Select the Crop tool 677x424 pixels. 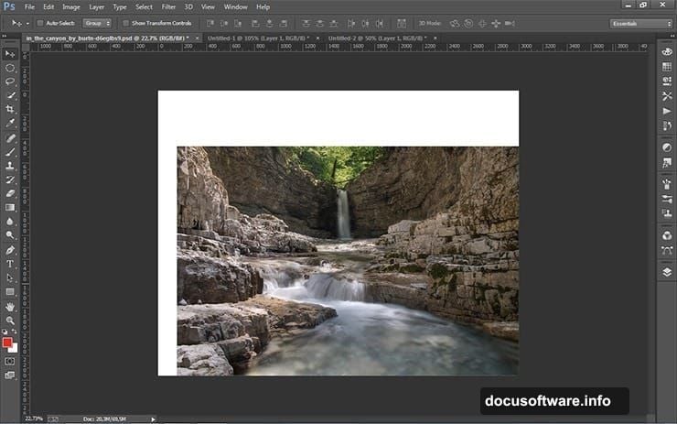coord(10,109)
